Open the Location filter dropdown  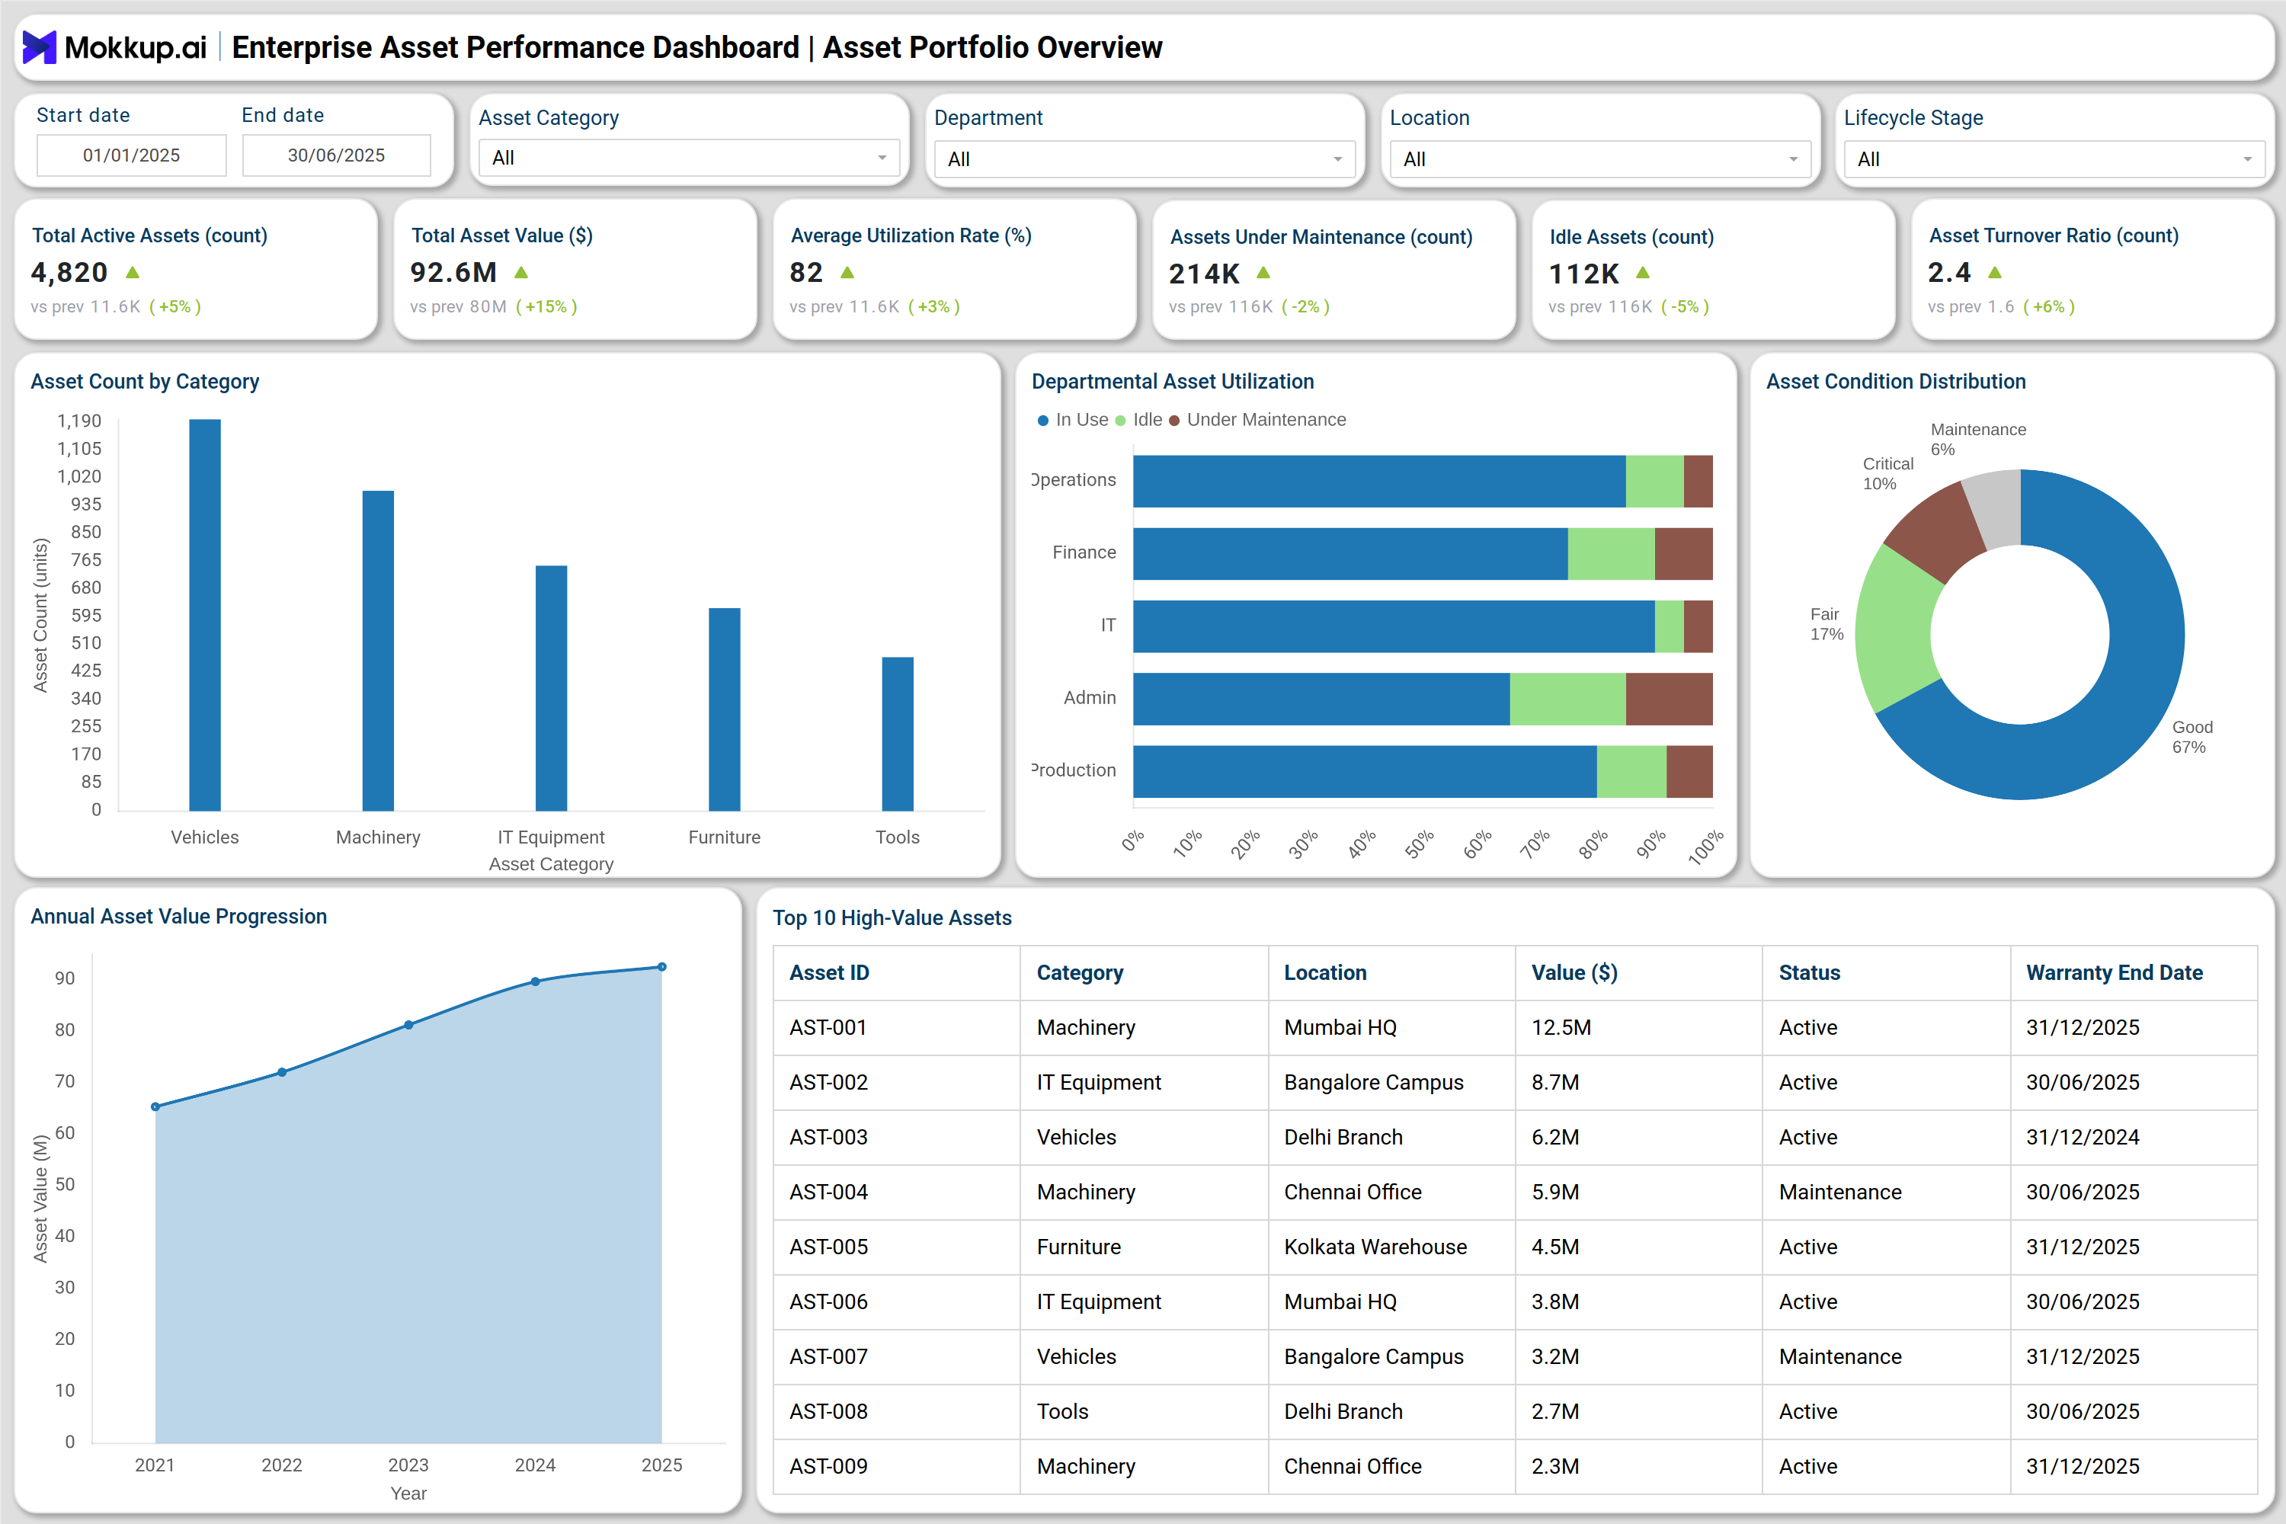click(1601, 158)
